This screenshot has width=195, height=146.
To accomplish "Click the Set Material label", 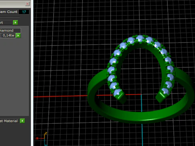I will pyautogui.click(x=9, y=121).
